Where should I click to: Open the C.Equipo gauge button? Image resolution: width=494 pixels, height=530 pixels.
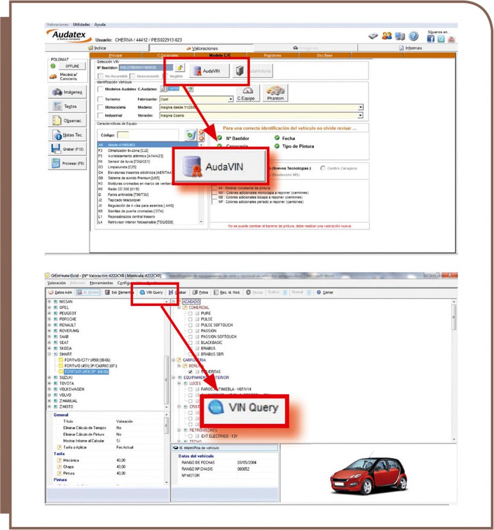248,93
